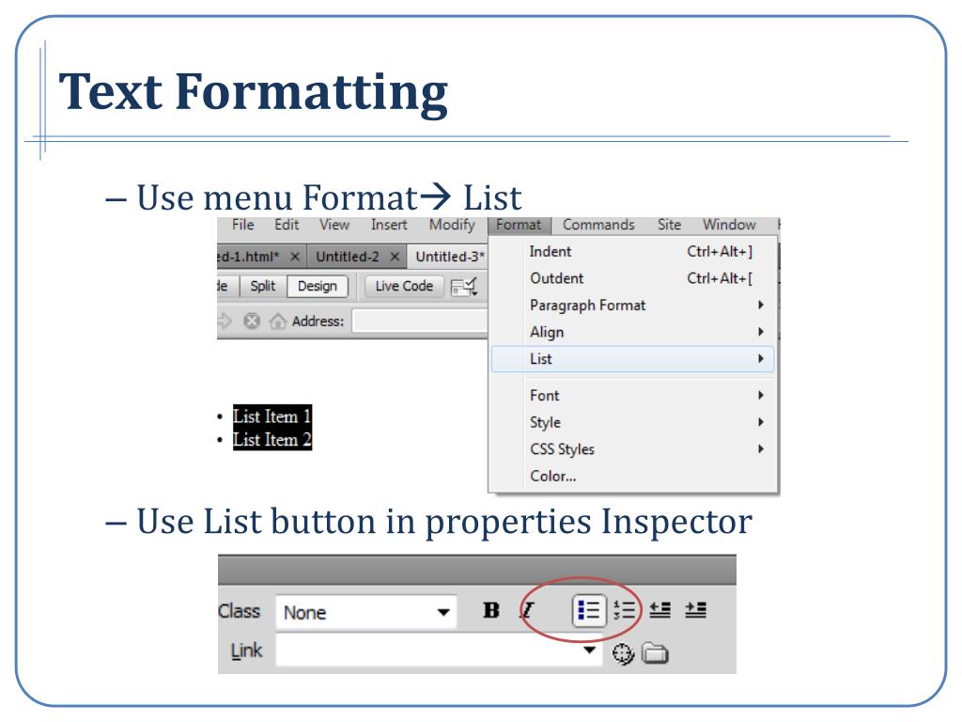The height and width of the screenshot is (722, 962).
Task: Open the Inspect/Live view options icon
Action: (464, 287)
